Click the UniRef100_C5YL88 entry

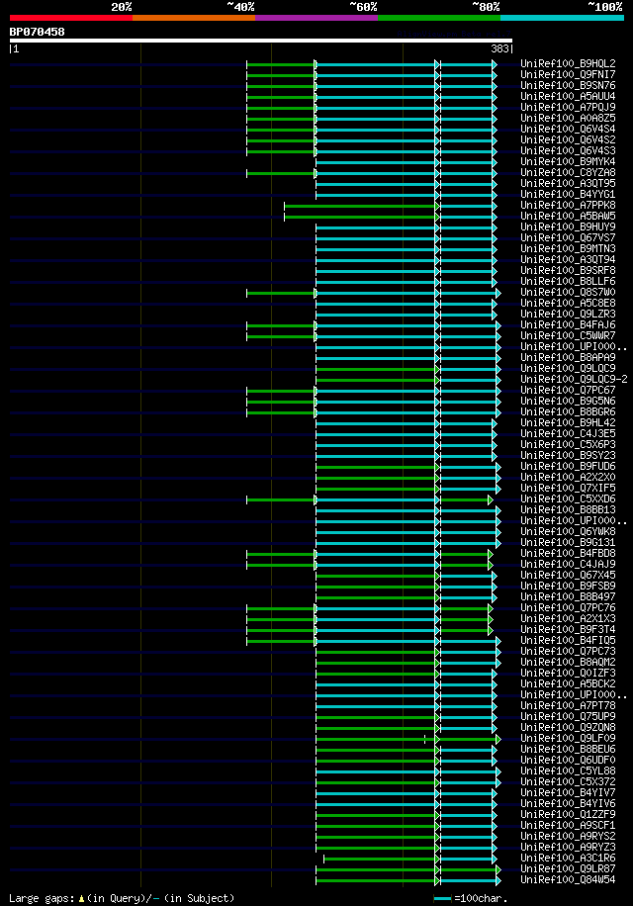click(568, 770)
